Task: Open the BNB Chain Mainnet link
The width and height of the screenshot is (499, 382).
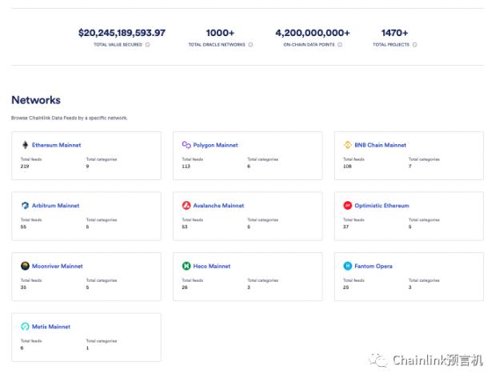Action: pos(380,145)
